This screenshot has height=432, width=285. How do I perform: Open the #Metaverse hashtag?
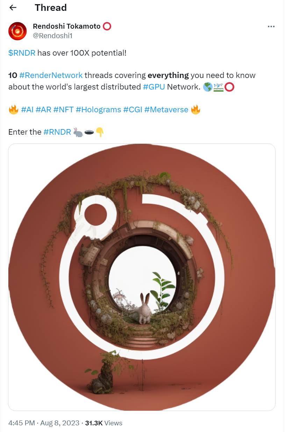click(166, 109)
